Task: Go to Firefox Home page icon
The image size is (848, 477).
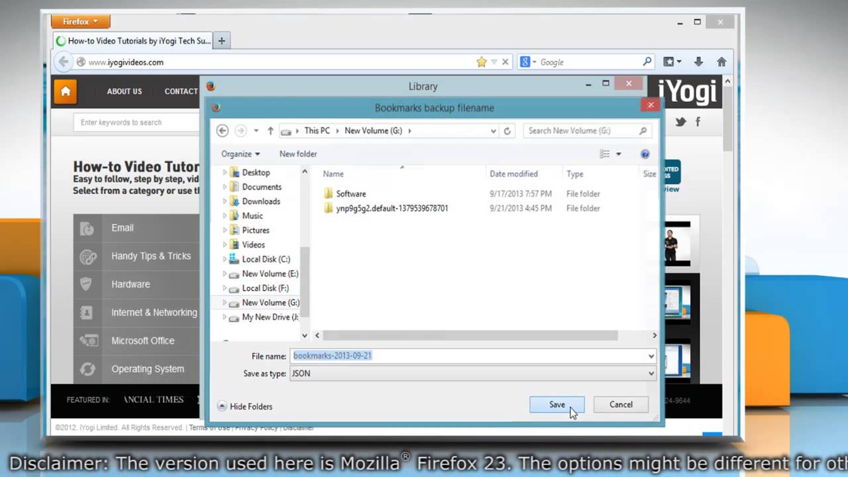Action: (x=721, y=62)
